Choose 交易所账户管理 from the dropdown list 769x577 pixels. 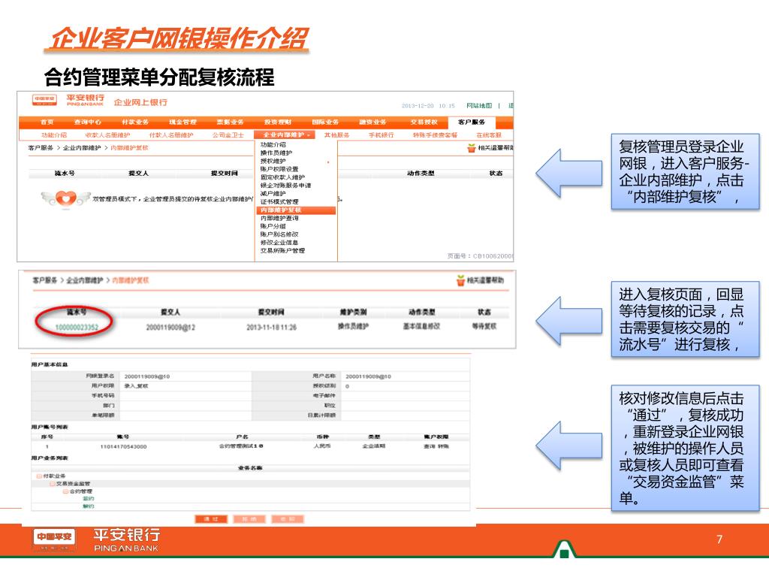click(282, 251)
